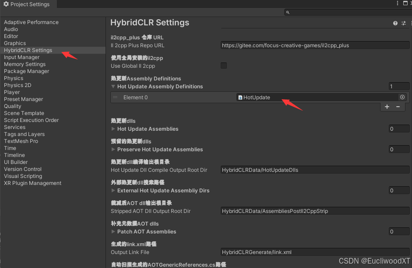Click the object picker circle on HotUpdate element
Viewport: 412px width, 268px height.
pyautogui.click(x=402, y=97)
